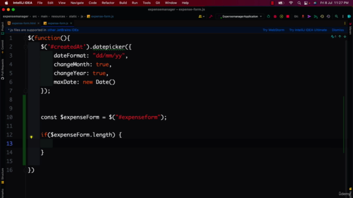Click the Build project hammer icon

coord(211,16)
